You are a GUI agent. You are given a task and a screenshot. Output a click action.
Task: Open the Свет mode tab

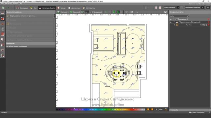coord(33,8)
